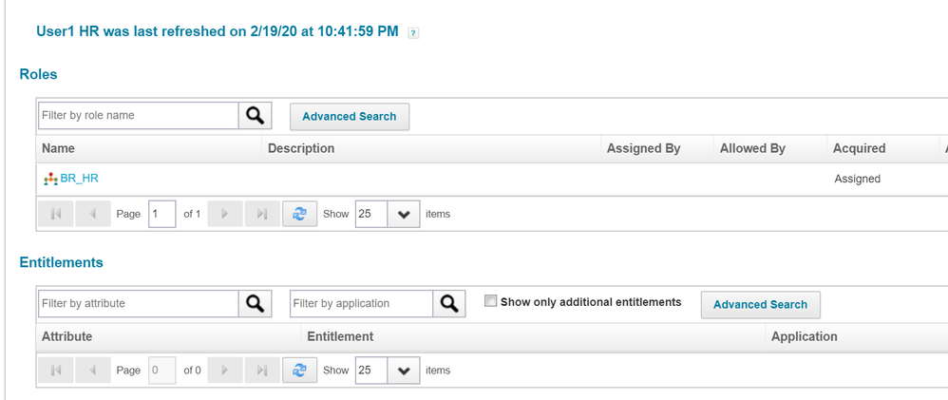Go to last page of Roles
Screen dimensions: 948x400
click(x=262, y=214)
